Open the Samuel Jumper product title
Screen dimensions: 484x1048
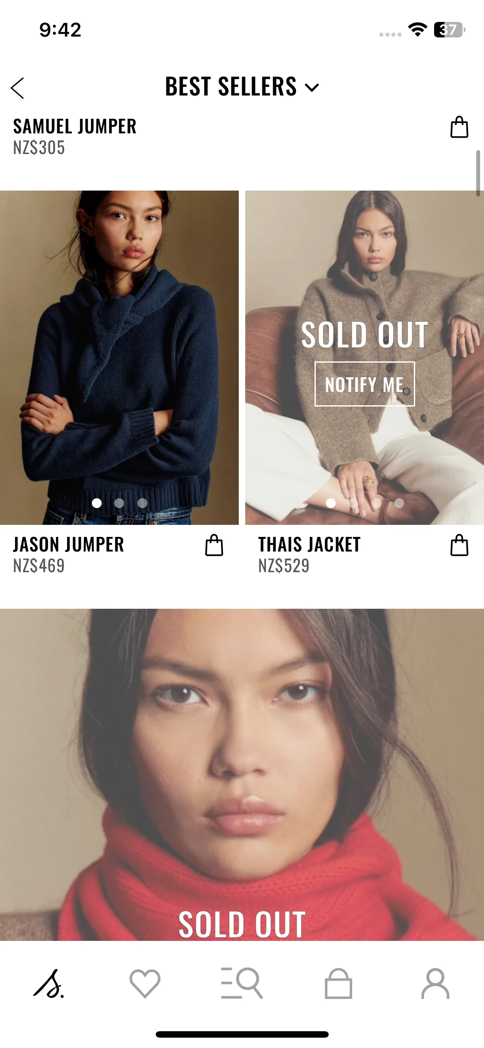[74, 126]
